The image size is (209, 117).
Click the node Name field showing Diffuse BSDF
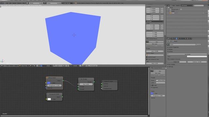tap(161, 80)
